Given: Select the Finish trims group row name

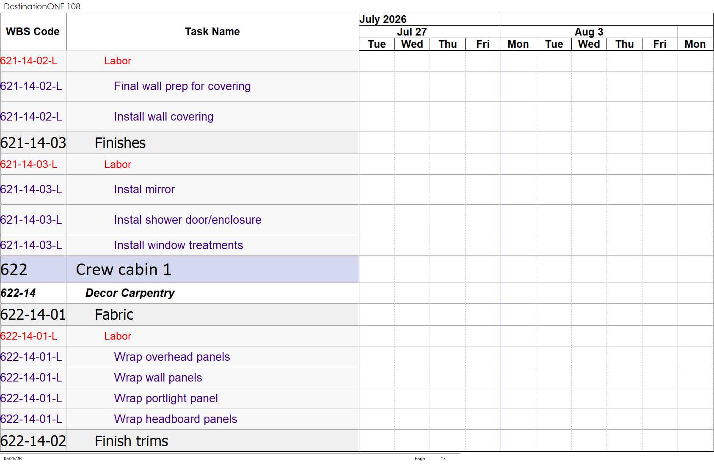Looking at the screenshot, I should point(132,441).
